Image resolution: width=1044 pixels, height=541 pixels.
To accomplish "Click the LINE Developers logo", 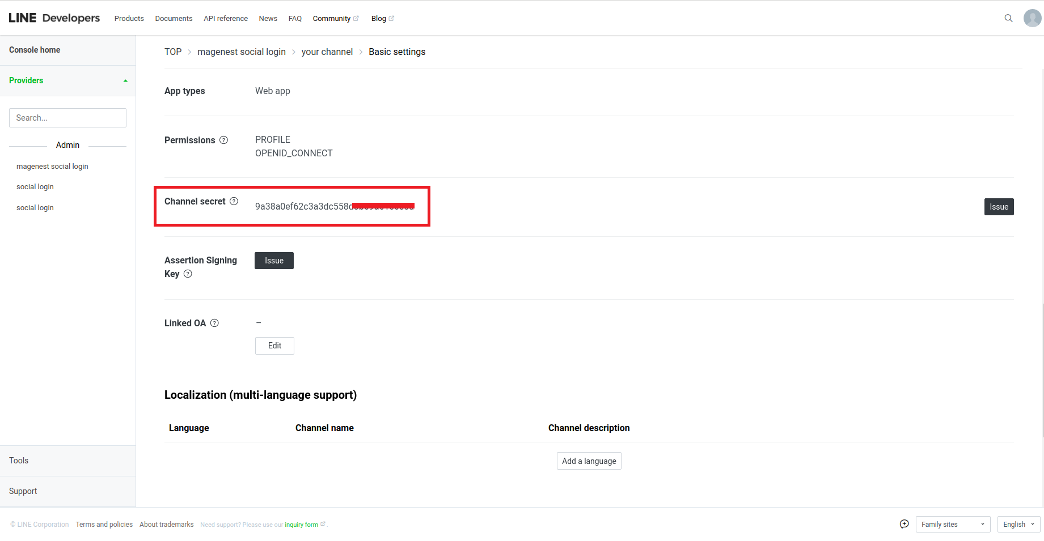I will tap(54, 18).
